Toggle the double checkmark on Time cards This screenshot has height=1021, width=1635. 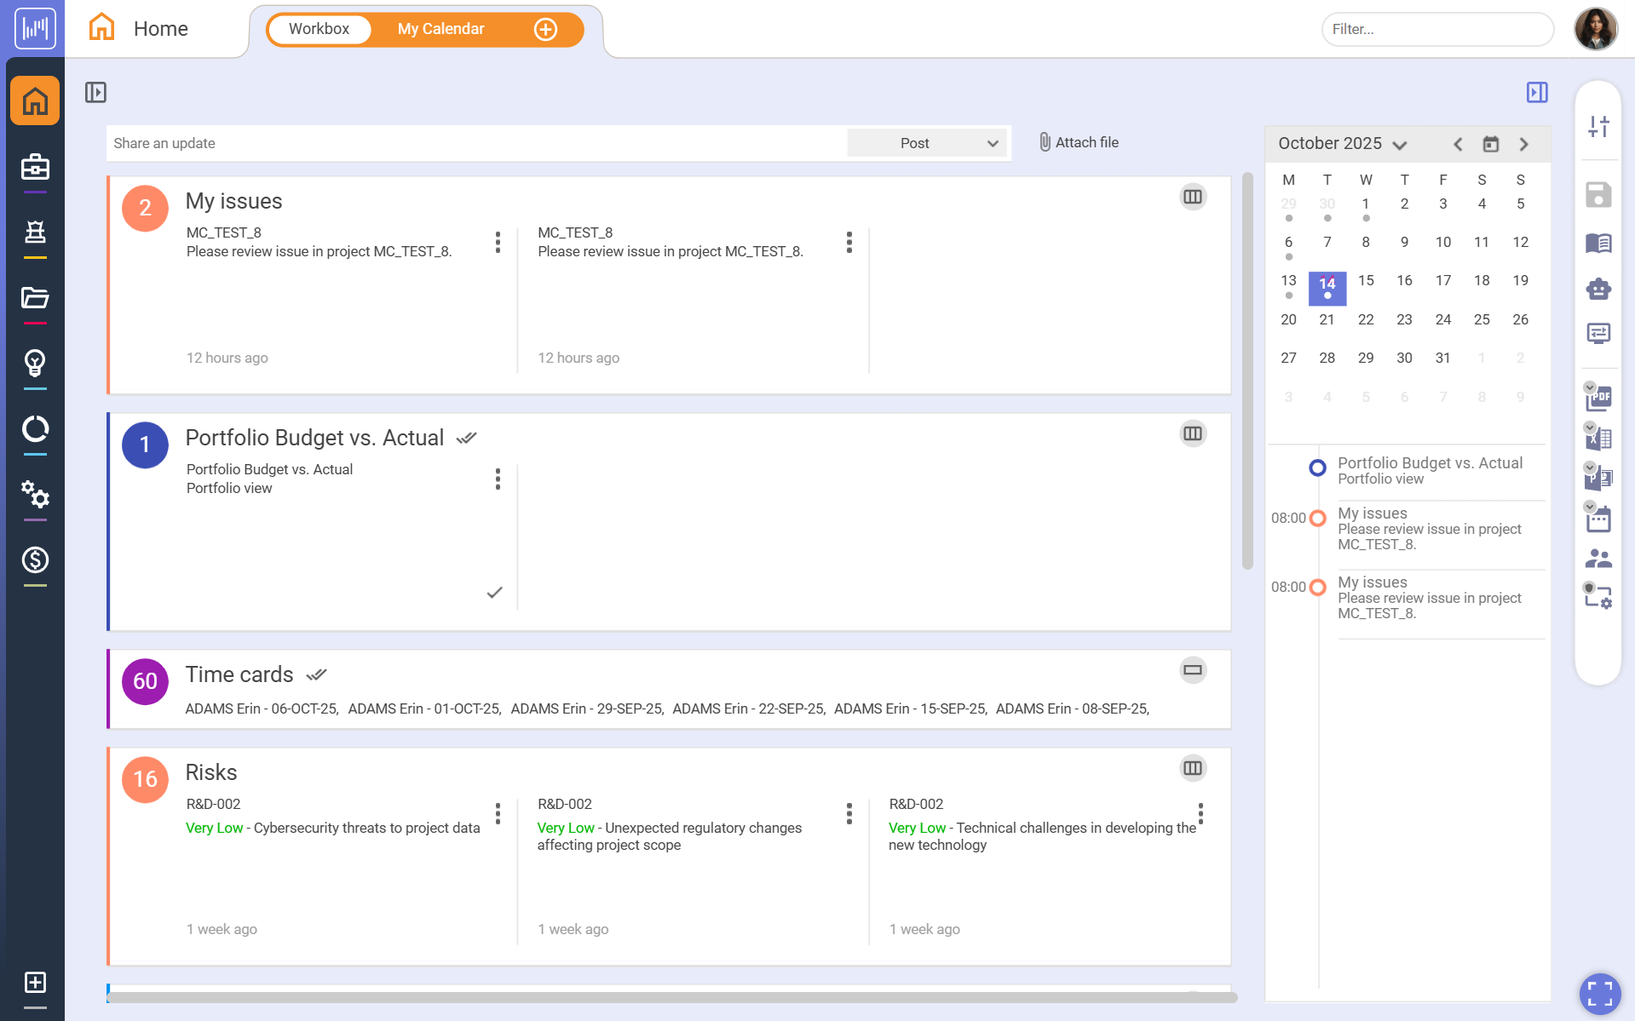(x=316, y=674)
